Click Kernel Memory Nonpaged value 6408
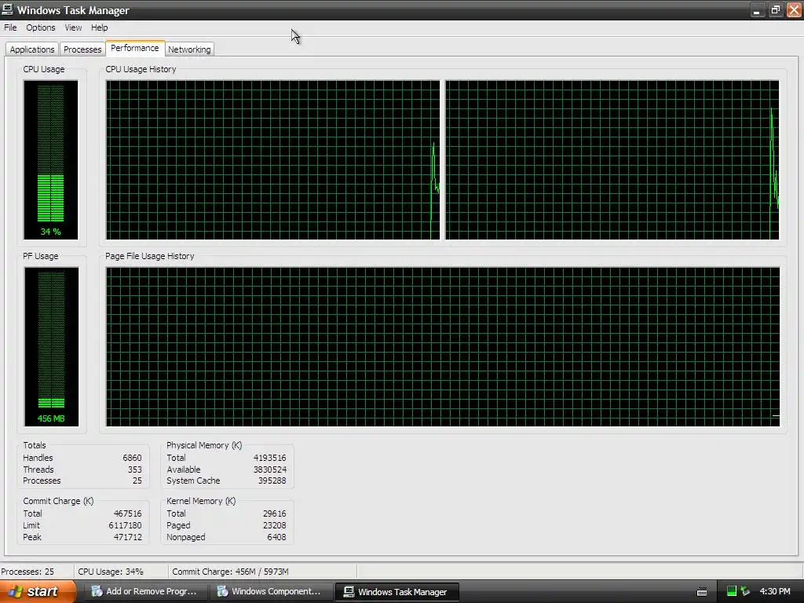The image size is (804, 603). (x=276, y=537)
